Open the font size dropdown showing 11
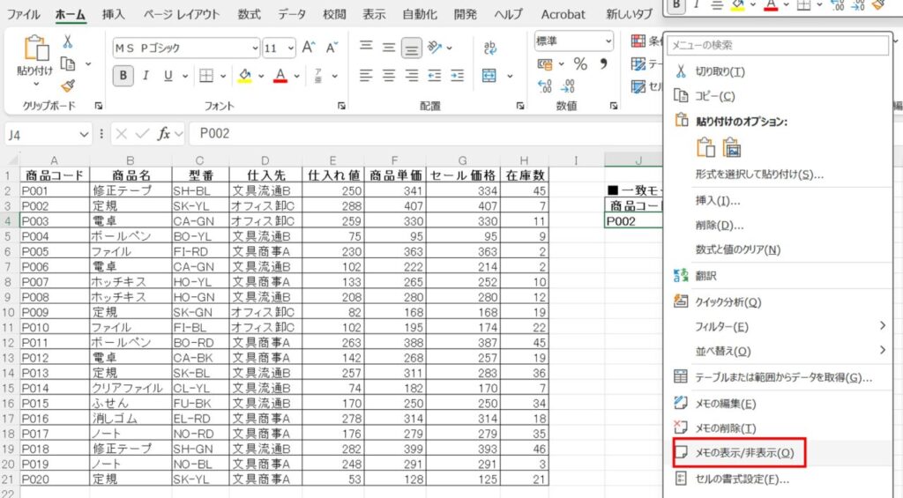The height and width of the screenshot is (498, 903). point(290,48)
